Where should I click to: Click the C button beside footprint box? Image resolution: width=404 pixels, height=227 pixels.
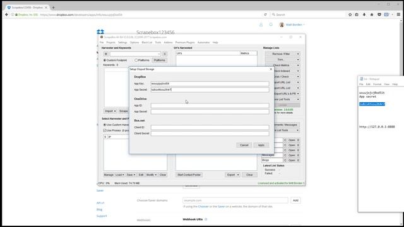pos(165,54)
